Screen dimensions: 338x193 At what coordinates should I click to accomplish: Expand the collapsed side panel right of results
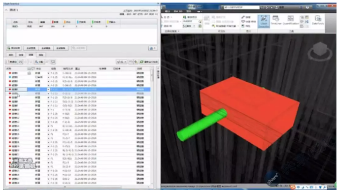tap(158, 73)
